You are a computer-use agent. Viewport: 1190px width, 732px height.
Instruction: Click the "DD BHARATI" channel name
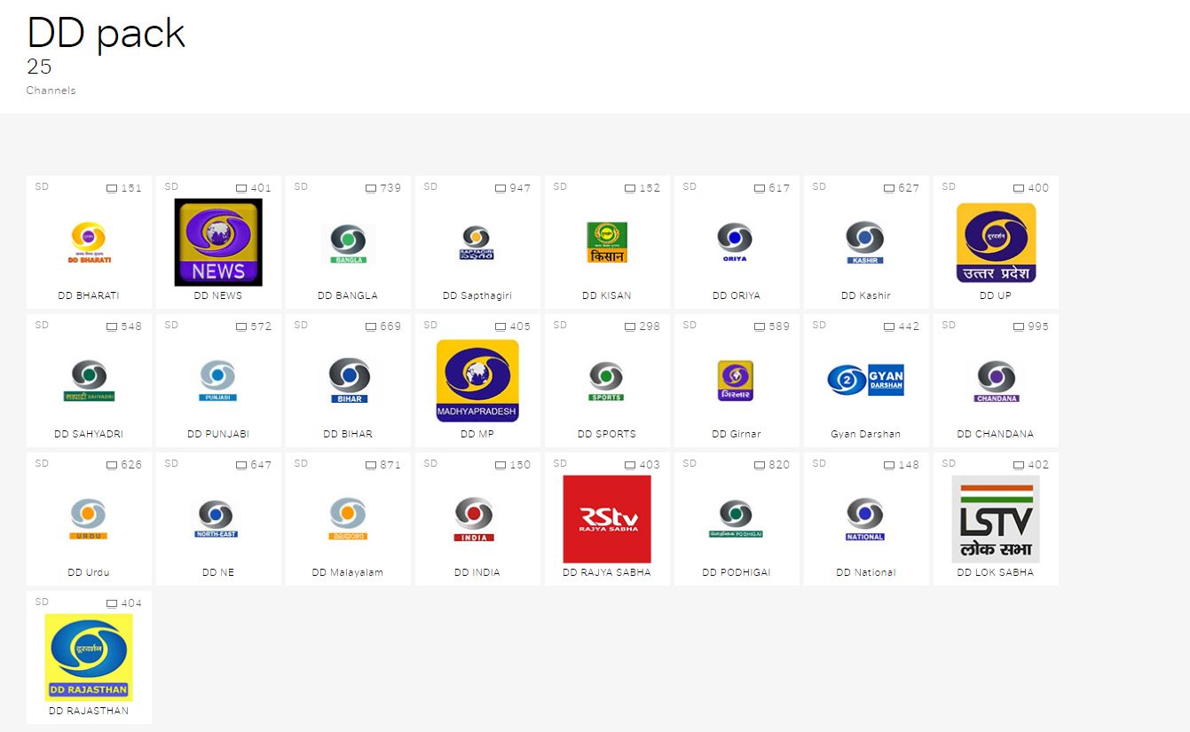(x=89, y=295)
